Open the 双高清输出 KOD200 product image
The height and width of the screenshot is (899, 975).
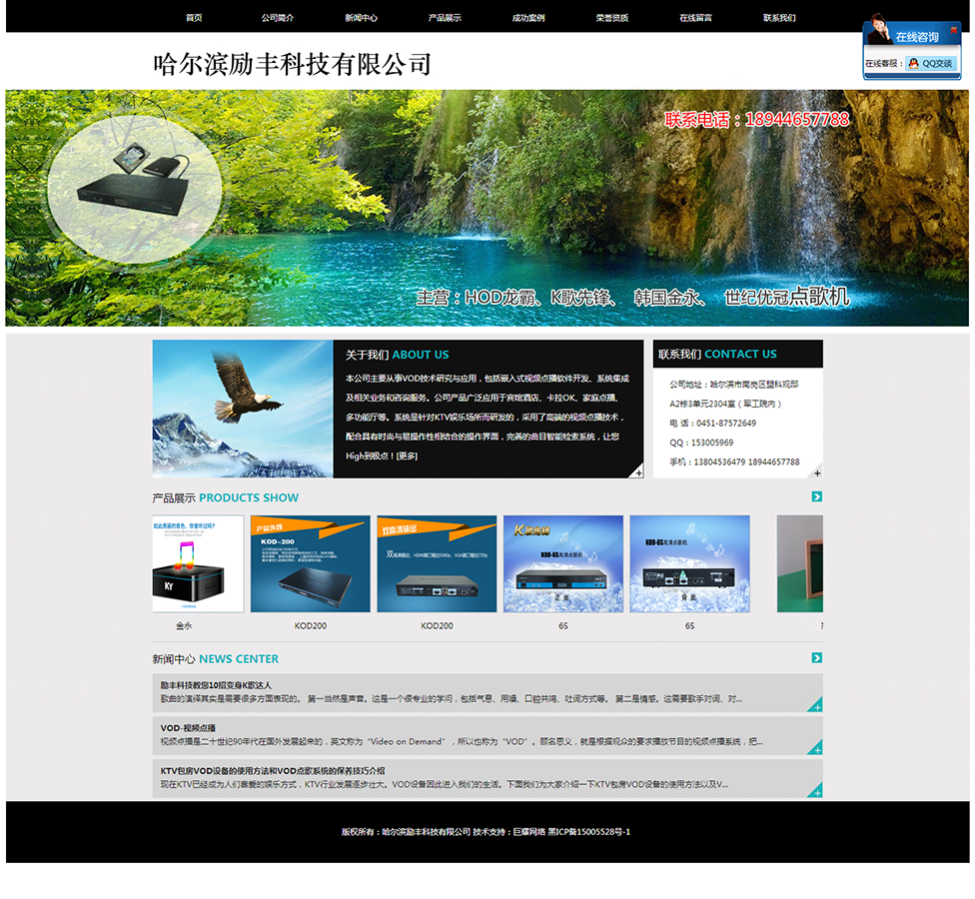tap(437, 563)
